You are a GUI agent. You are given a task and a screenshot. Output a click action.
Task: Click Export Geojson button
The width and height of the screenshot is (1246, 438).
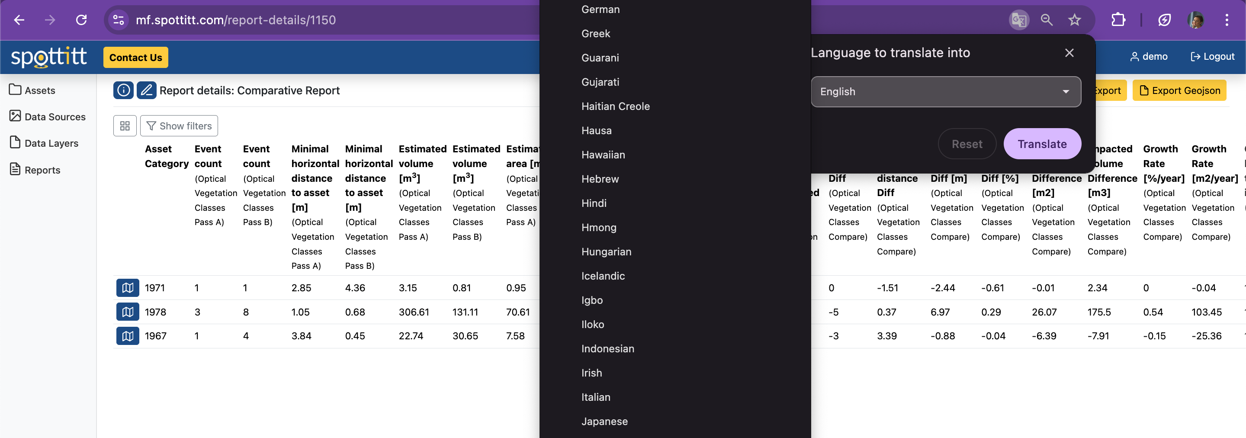click(1179, 90)
